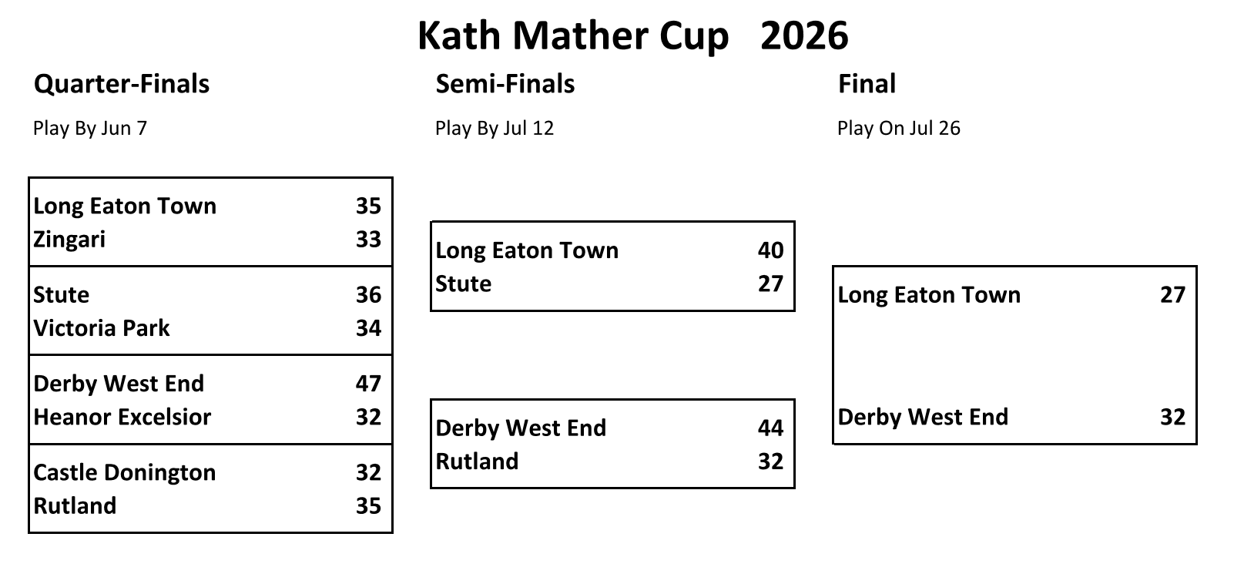Click Derby West End quarter-final score 47
The height and width of the screenshot is (584, 1234).
click(368, 384)
